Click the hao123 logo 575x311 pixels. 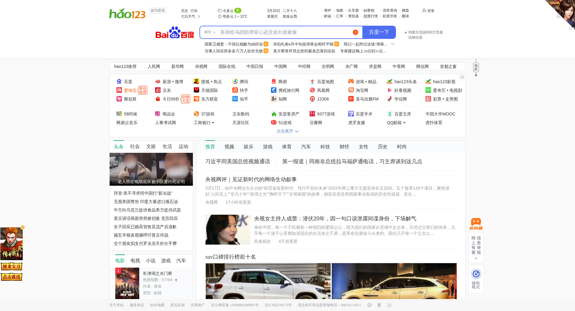tap(127, 13)
